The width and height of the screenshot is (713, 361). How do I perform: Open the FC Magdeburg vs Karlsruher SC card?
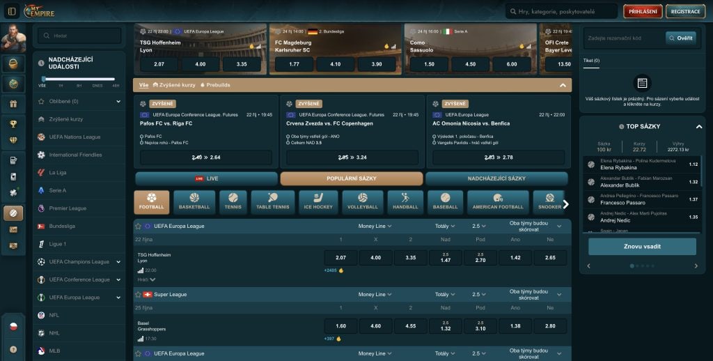335,49
